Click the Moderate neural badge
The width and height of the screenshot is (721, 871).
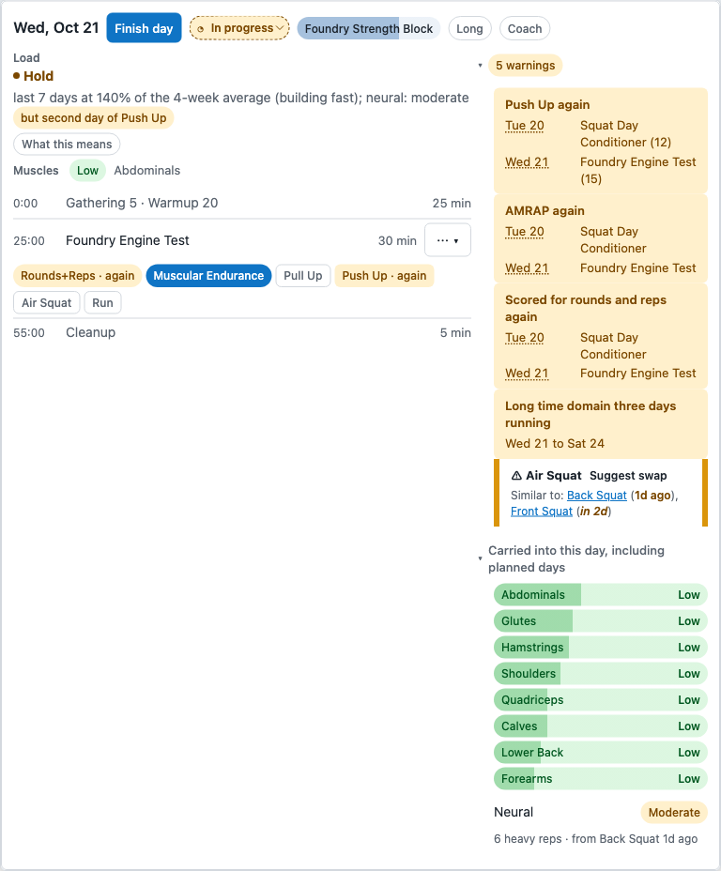point(674,812)
